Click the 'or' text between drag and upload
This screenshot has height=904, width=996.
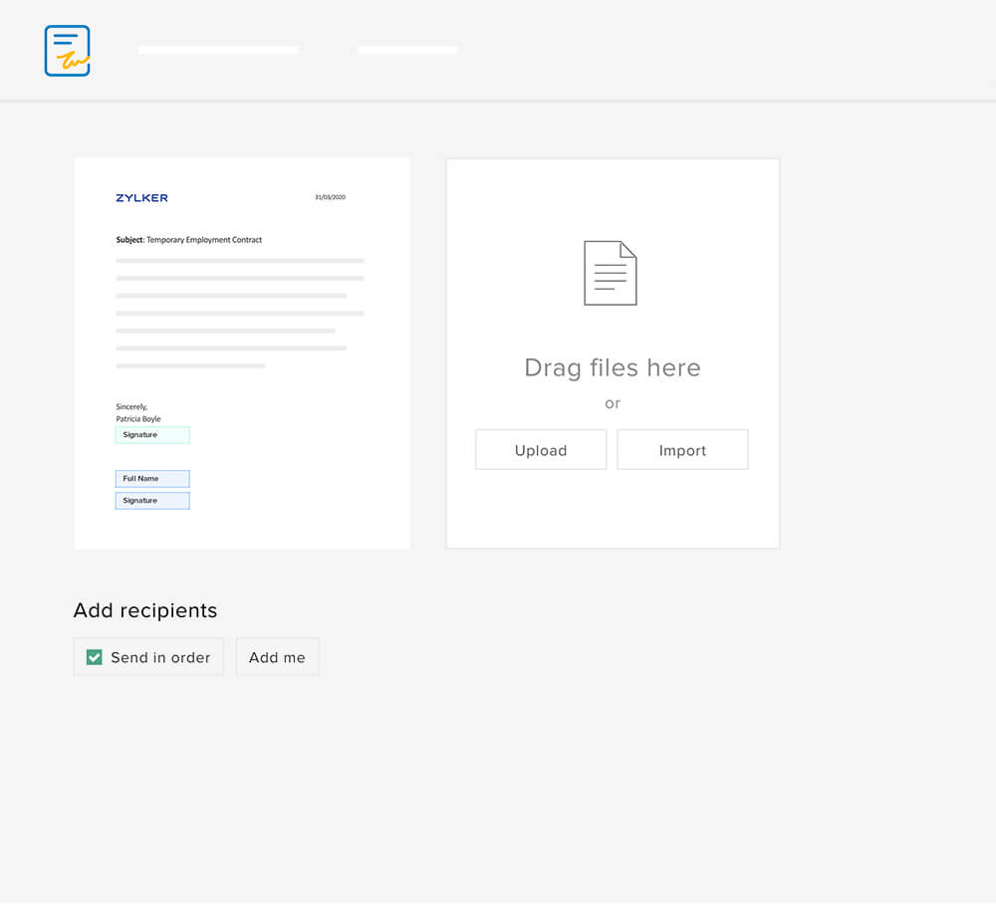tap(613, 403)
